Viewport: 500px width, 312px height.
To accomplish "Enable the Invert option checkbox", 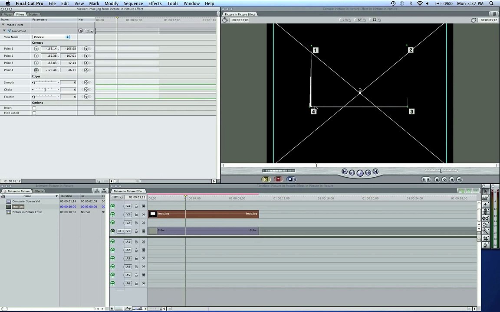I will click(x=34, y=108).
